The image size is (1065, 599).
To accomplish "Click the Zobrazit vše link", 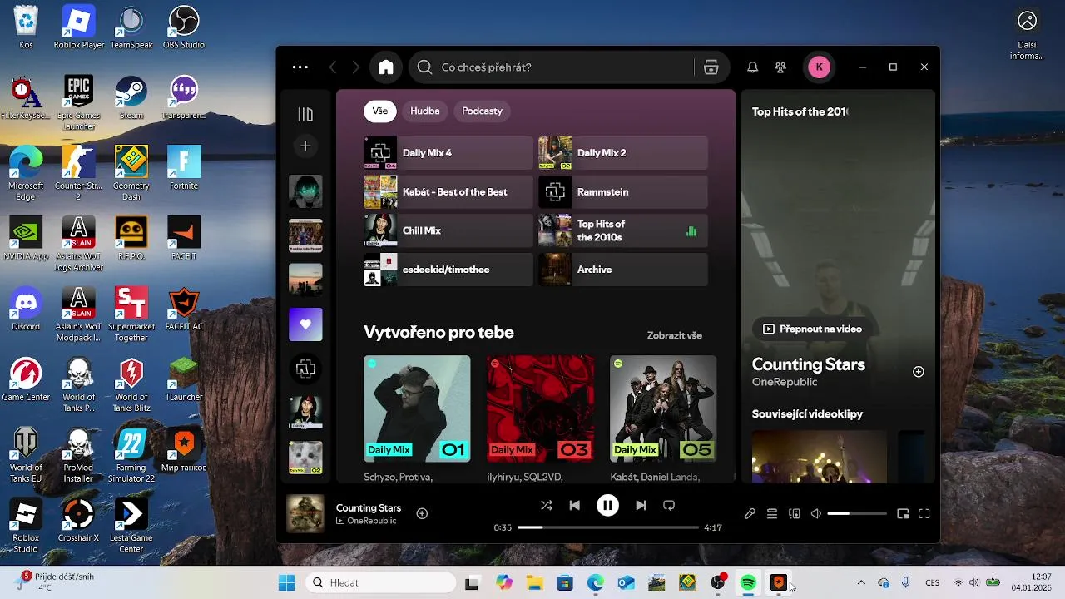I will click(x=675, y=335).
